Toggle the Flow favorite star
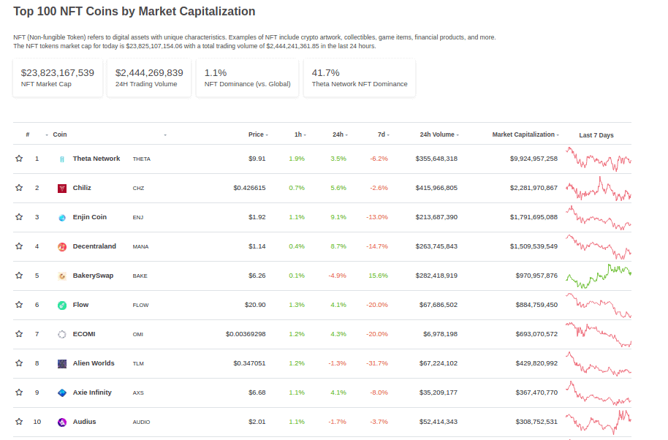Viewport: 668px width, 440px height. click(x=19, y=305)
